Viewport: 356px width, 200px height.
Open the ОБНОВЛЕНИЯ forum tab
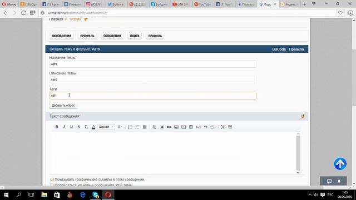pyautogui.click(x=62, y=36)
